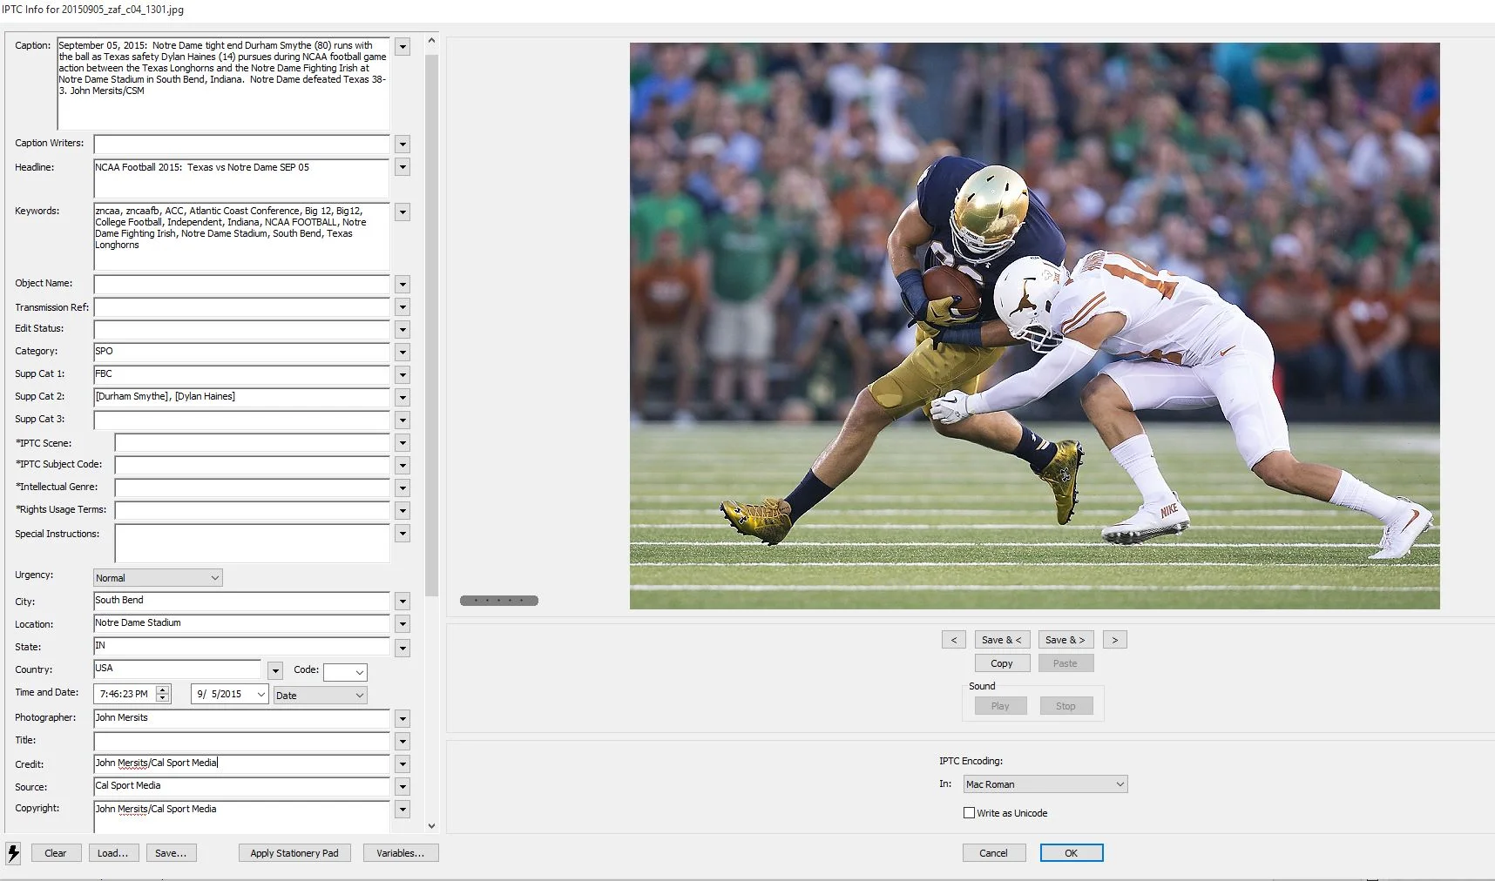
Task: Click the Stop sound button
Action: tap(1065, 706)
